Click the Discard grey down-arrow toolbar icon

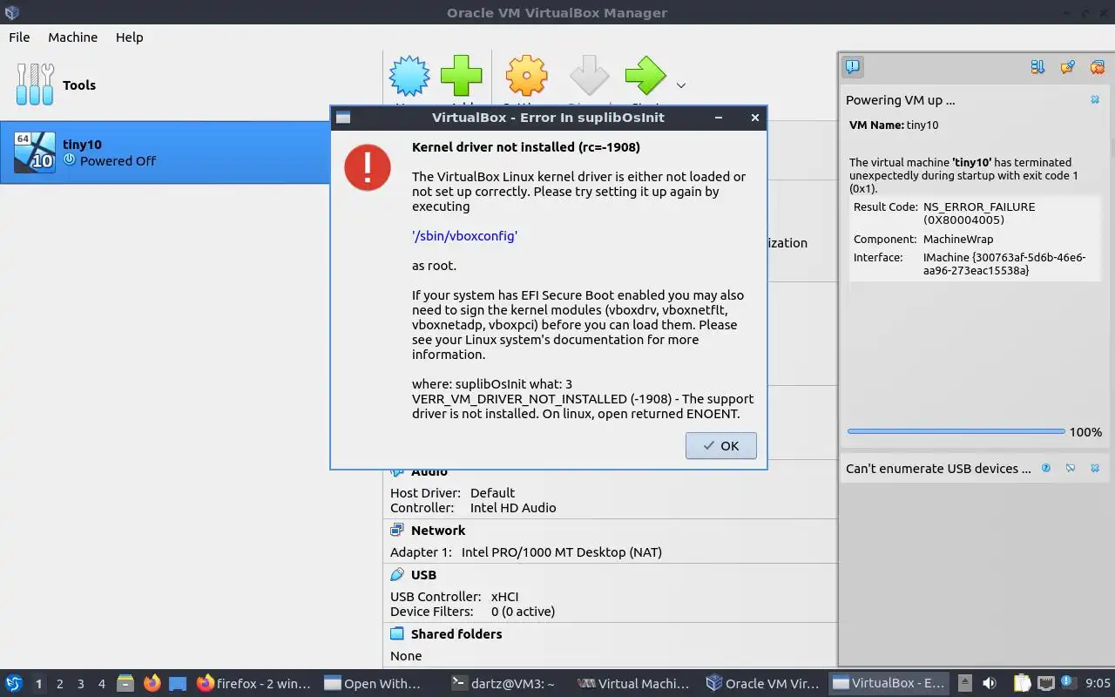pyautogui.click(x=590, y=77)
